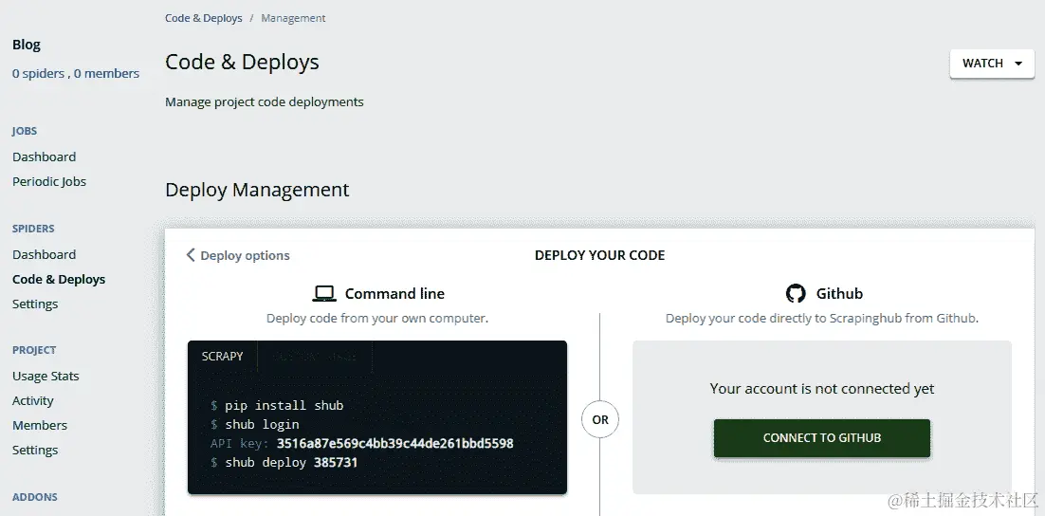Select Code & Deploys in sidebar

(x=59, y=279)
